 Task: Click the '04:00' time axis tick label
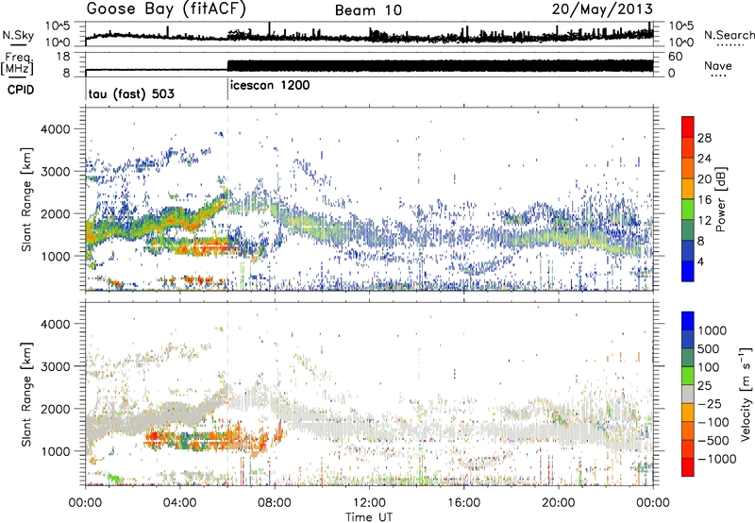[180, 503]
